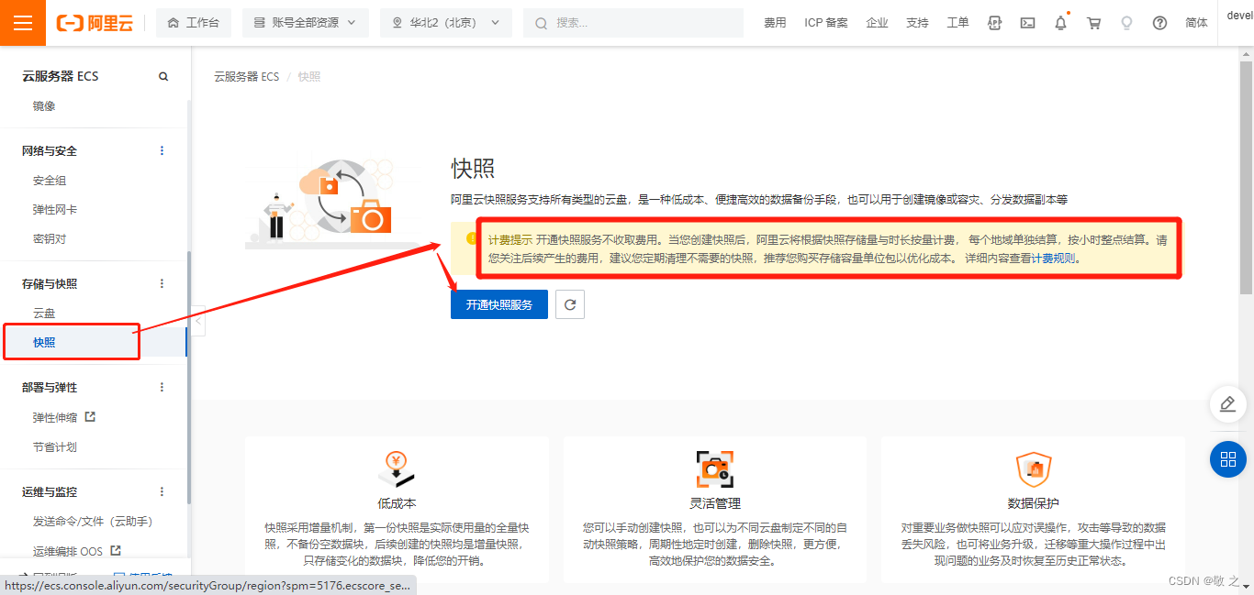This screenshot has width=1254, height=595.
Task: Open the blue floating grid button
Action: coord(1228,458)
